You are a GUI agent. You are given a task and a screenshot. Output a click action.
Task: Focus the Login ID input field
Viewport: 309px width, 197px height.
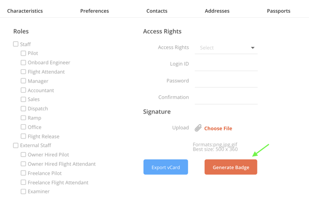pyautogui.click(x=226, y=64)
